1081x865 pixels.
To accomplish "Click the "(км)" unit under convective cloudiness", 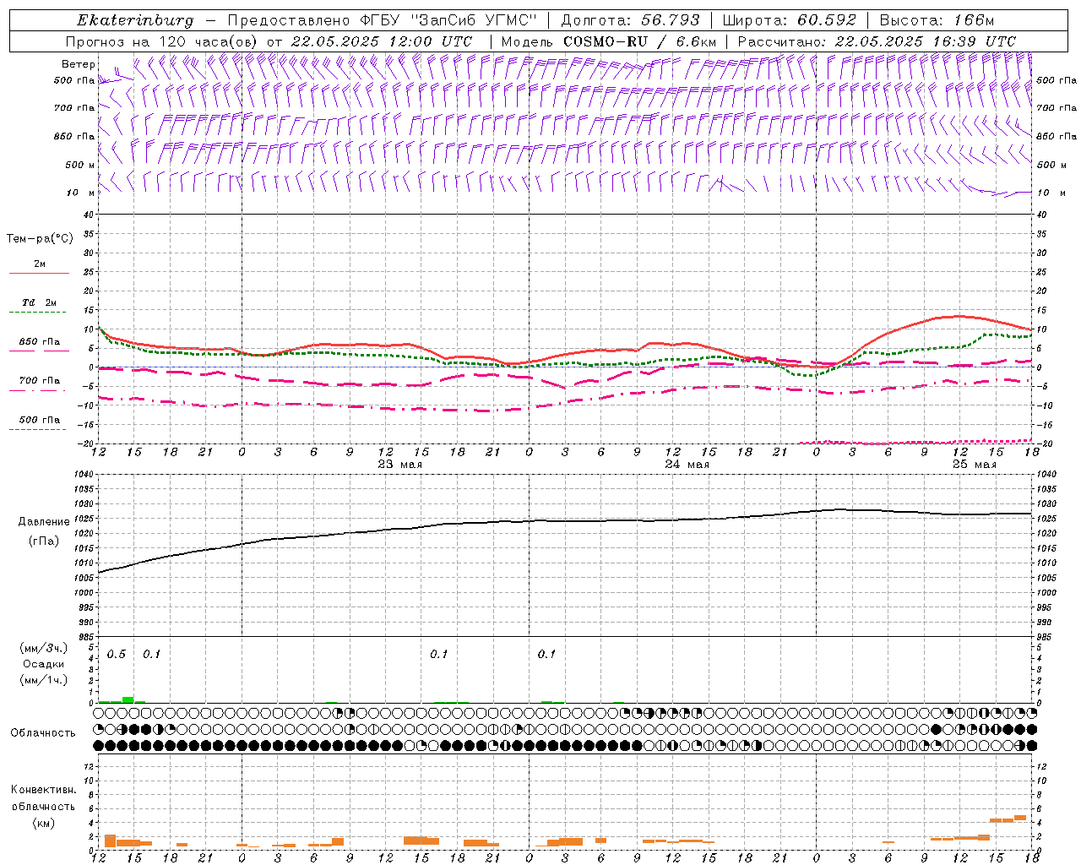I will coord(44,823).
